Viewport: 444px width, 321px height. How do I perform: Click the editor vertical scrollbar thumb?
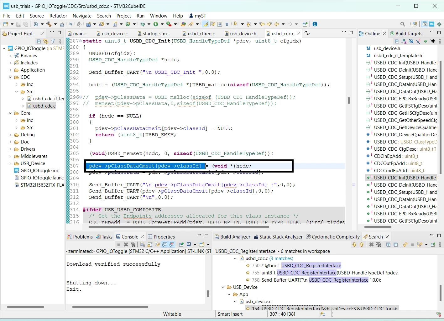pyautogui.click(x=349, y=100)
